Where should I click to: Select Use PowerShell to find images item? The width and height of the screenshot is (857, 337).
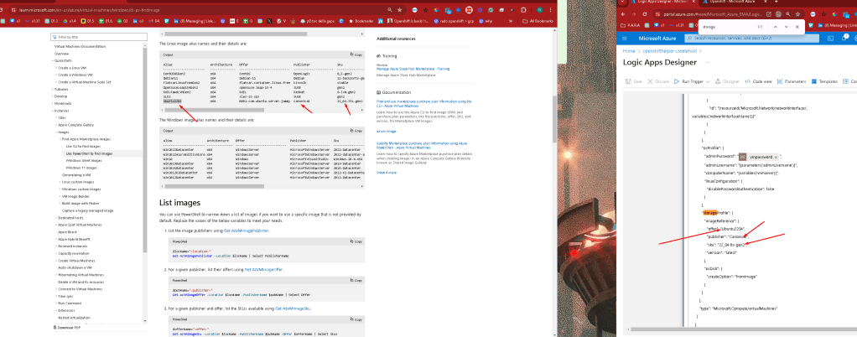89,153
